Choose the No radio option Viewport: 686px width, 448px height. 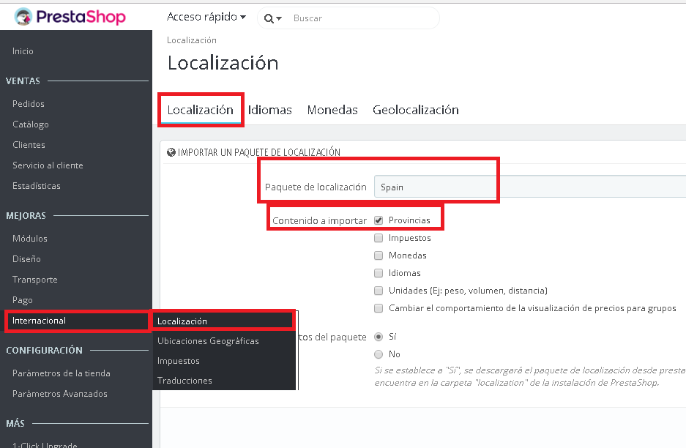(x=379, y=354)
